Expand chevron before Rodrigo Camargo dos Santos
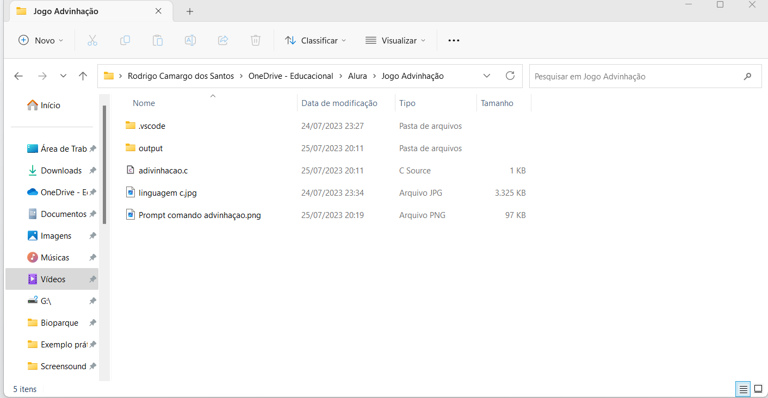Viewport: 768px width, 398px height. pyautogui.click(x=121, y=76)
